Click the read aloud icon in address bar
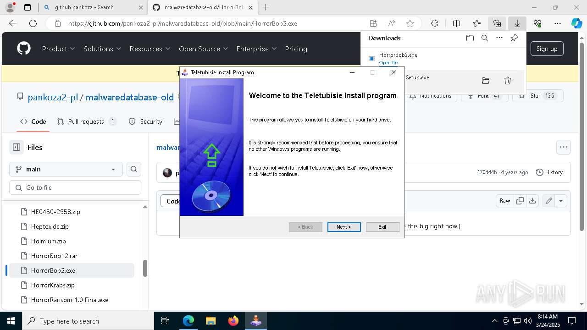The height and width of the screenshot is (330, 587). click(392, 23)
